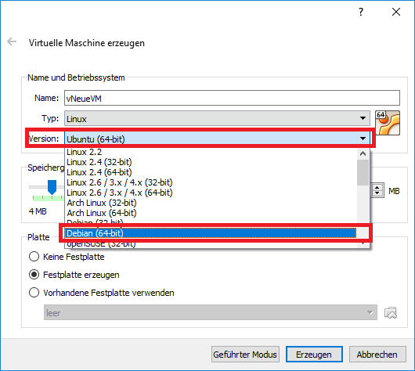Viewport: 415px width, 371px height.
Task: Choose Debian (64-bit) from the list
Action: [x=211, y=233]
